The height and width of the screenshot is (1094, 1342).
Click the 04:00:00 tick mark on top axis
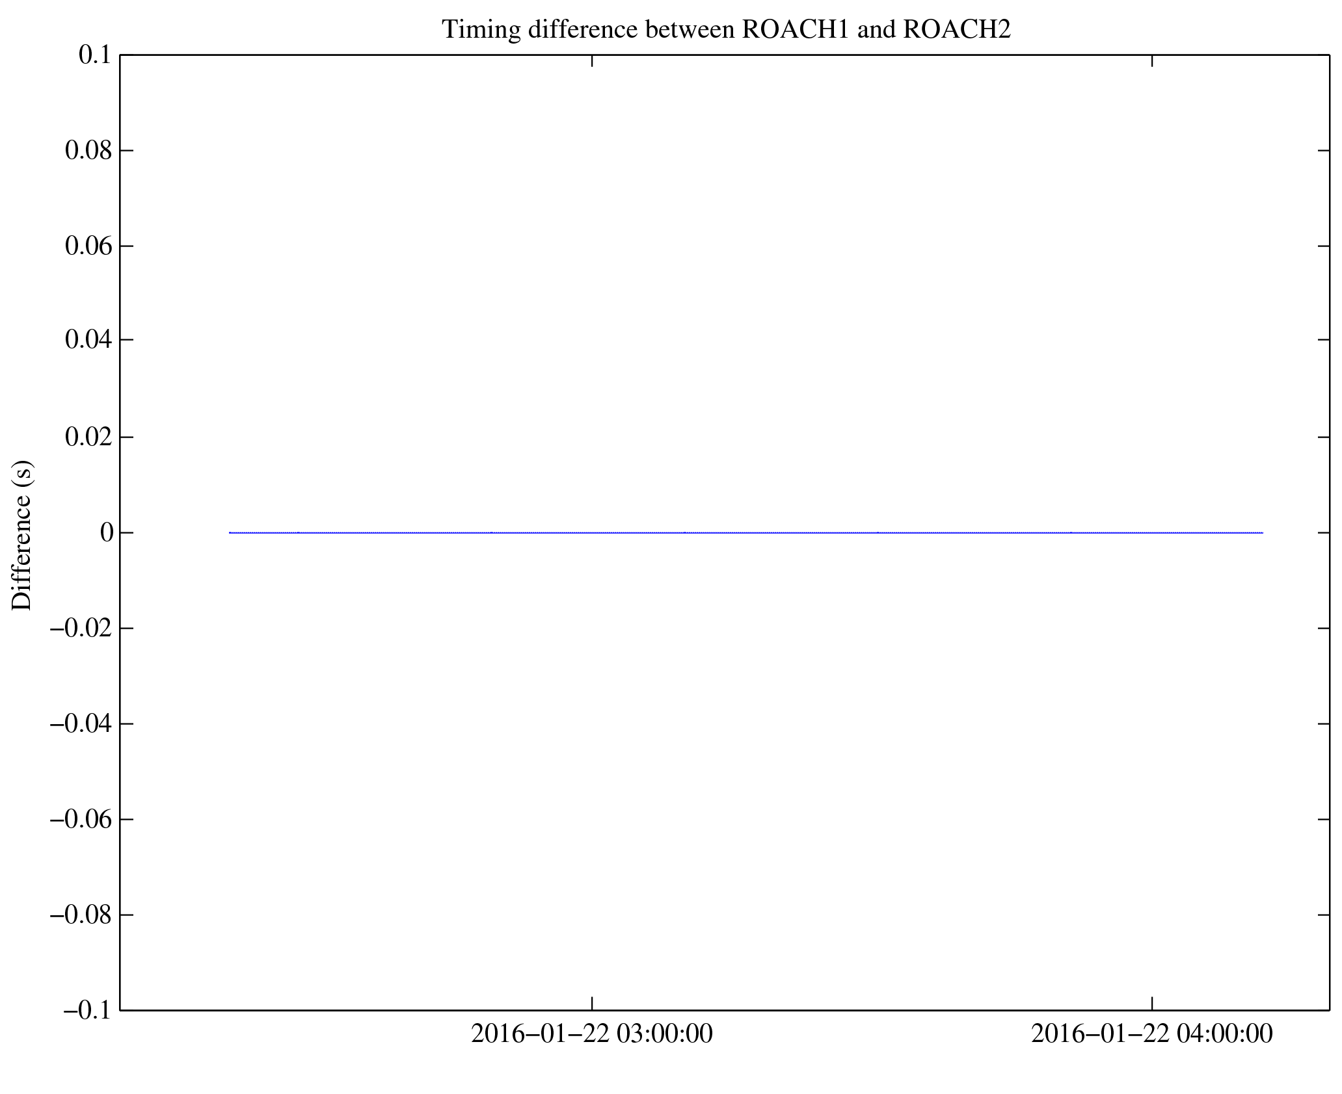pos(1152,61)
